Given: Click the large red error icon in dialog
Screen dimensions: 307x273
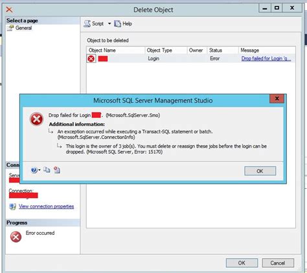Looking at the screenshot, I should click(37, 119).
